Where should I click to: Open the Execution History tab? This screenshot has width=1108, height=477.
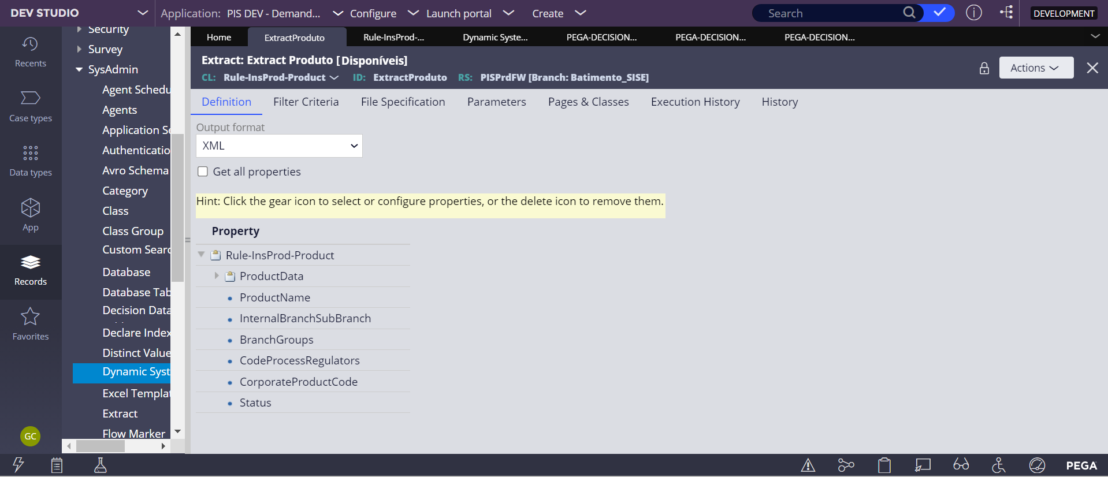click(695, 102)
